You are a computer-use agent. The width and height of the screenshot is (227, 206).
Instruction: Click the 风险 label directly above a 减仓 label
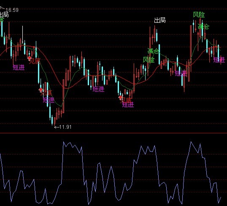(199, 15)
